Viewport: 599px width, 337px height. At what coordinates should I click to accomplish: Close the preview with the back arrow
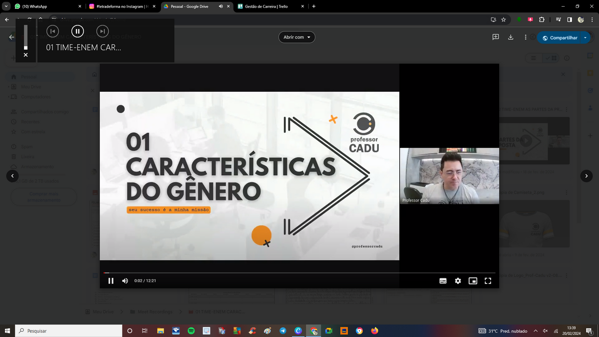click(12, 37)
